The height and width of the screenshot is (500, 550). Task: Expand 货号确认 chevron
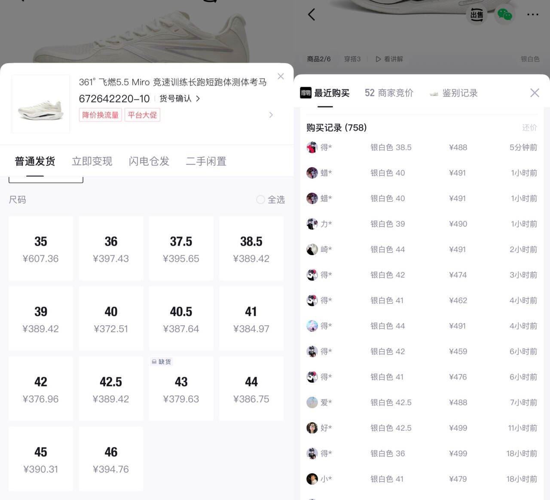pyautogui.click(x=198, y=98)
